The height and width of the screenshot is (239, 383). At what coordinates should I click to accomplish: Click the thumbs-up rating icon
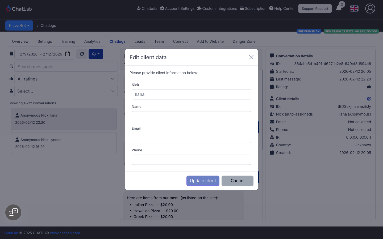pos(369,87)
